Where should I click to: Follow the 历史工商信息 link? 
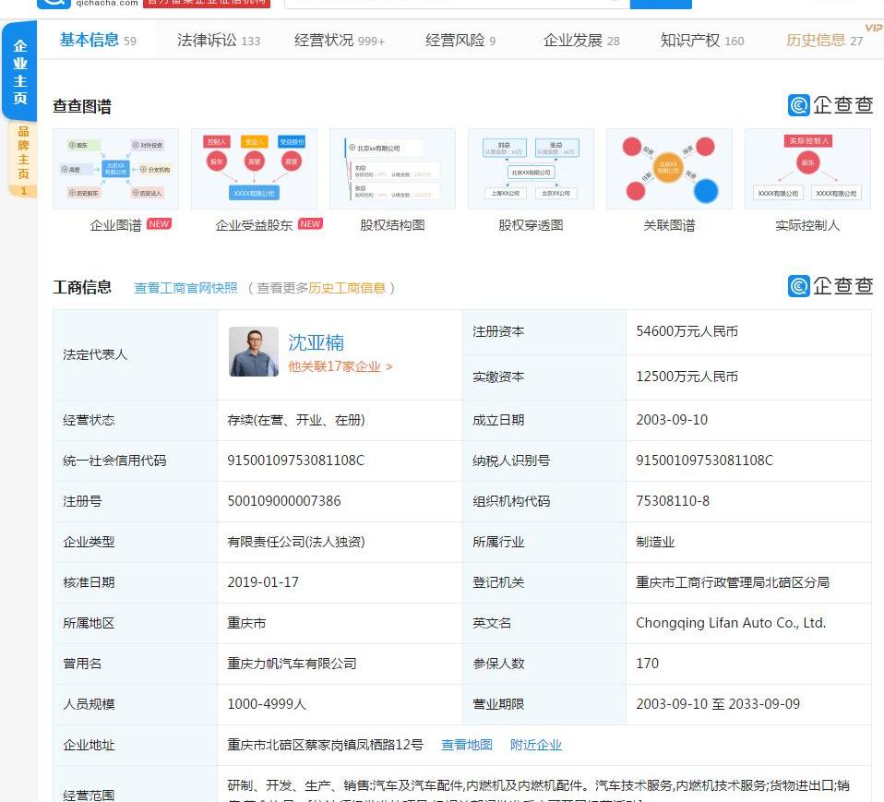tap(347, 288)
